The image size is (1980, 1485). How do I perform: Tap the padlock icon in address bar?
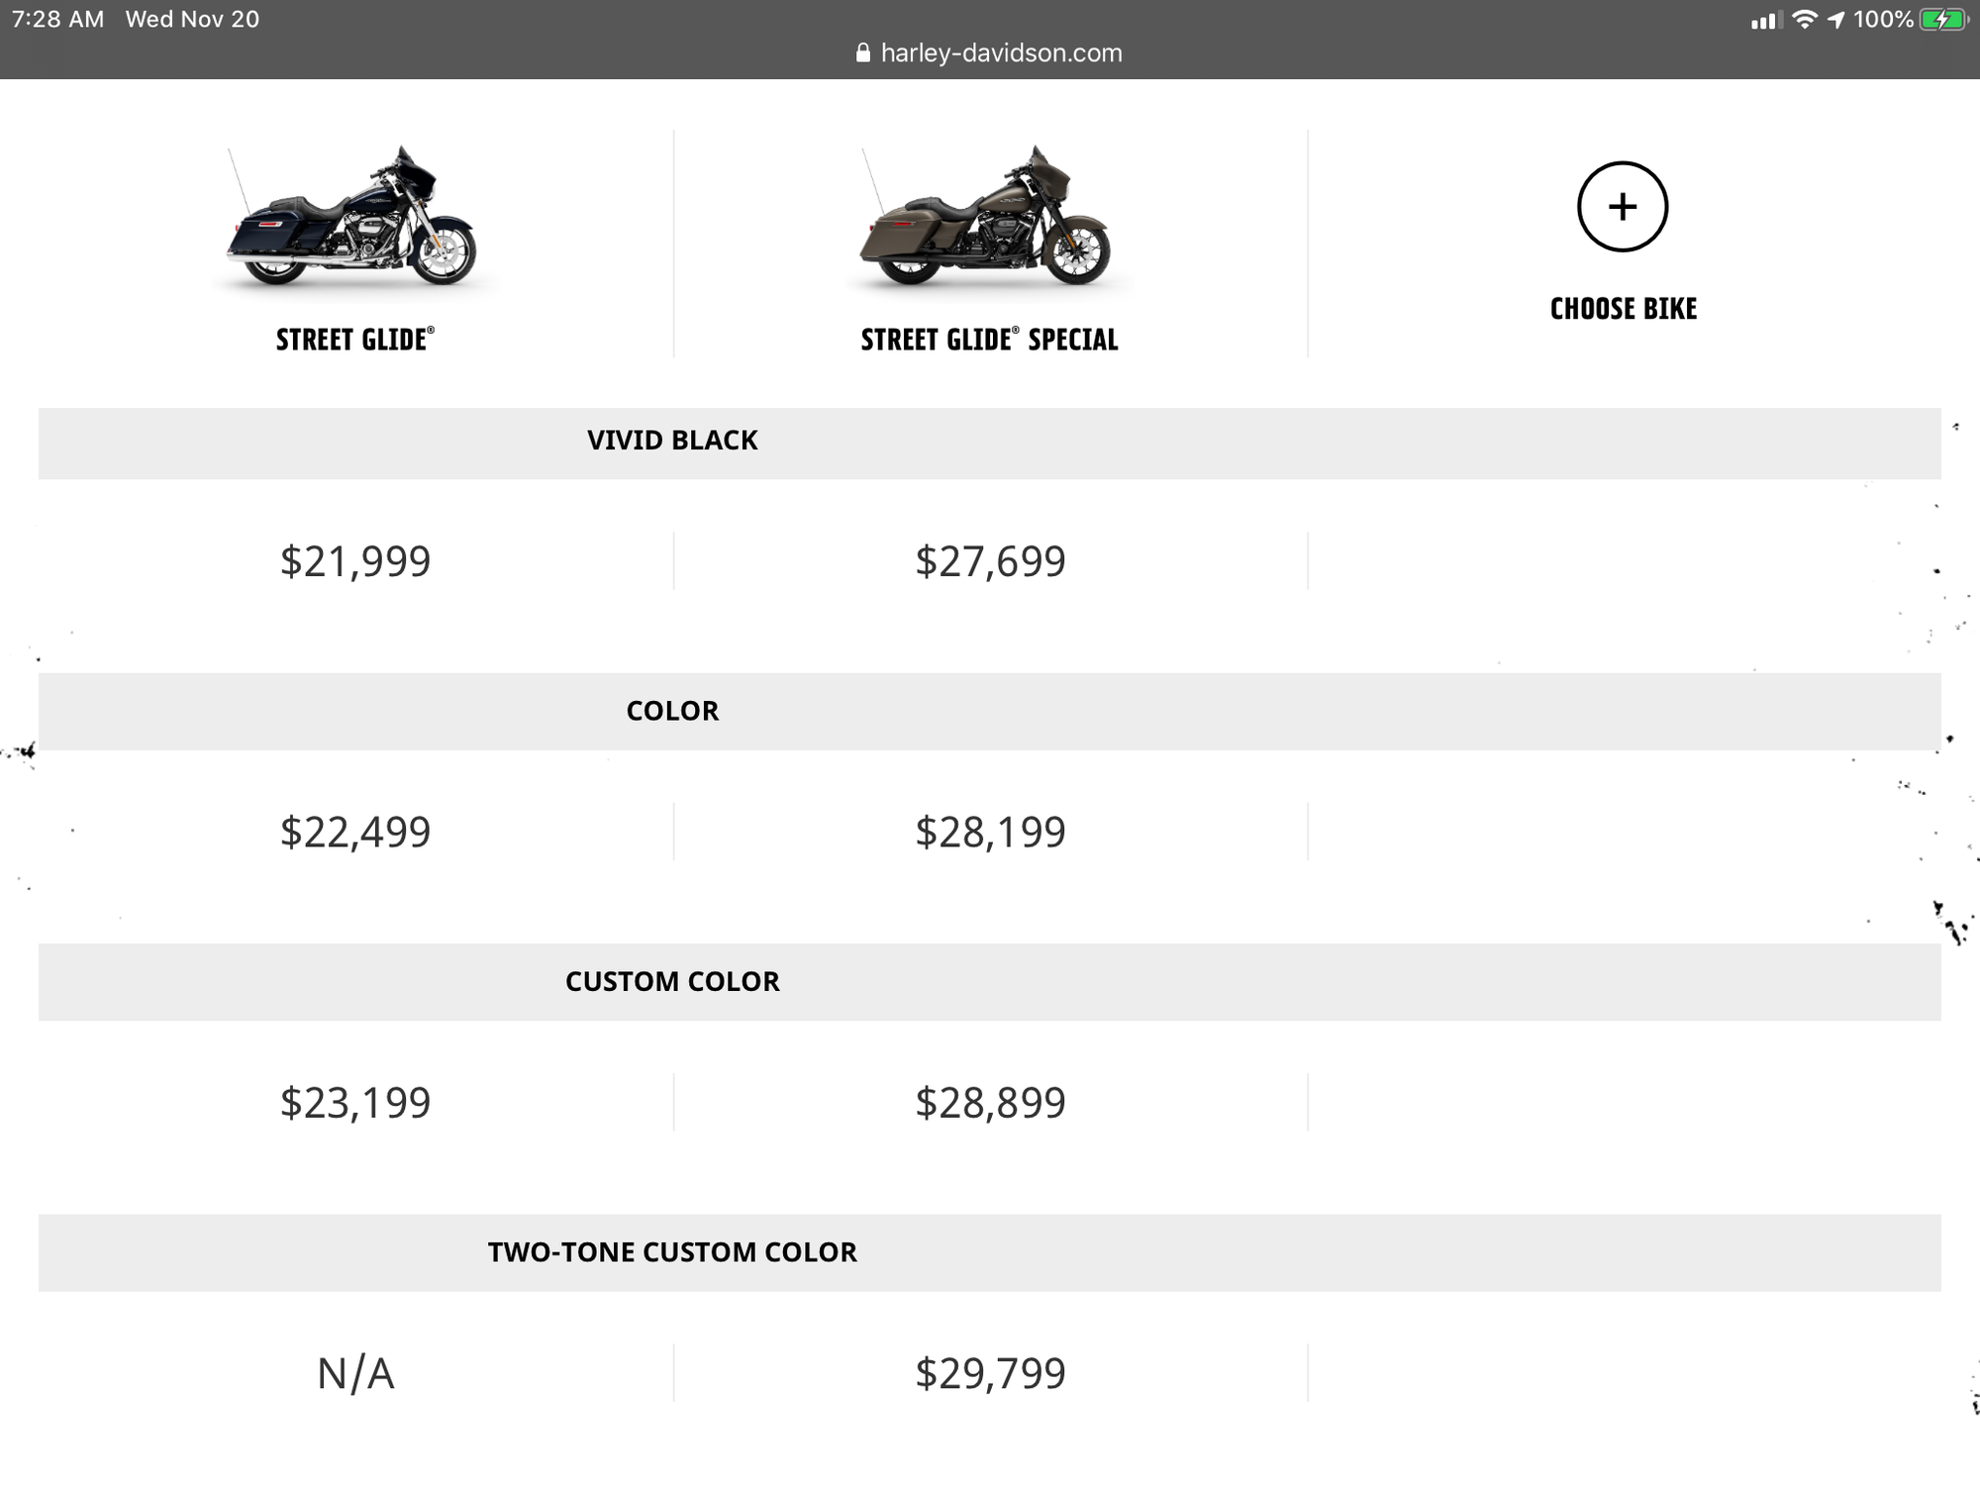(x=863, y=53)
